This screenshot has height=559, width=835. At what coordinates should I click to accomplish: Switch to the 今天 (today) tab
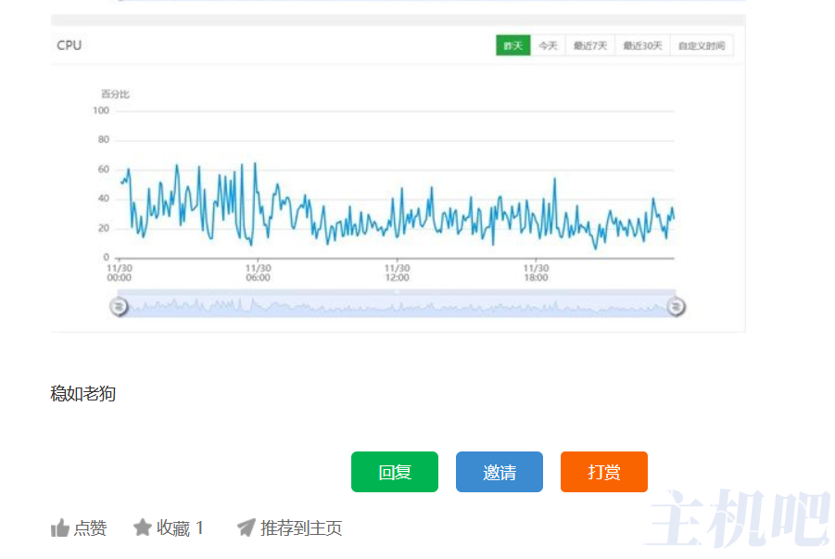pos(548,45)
